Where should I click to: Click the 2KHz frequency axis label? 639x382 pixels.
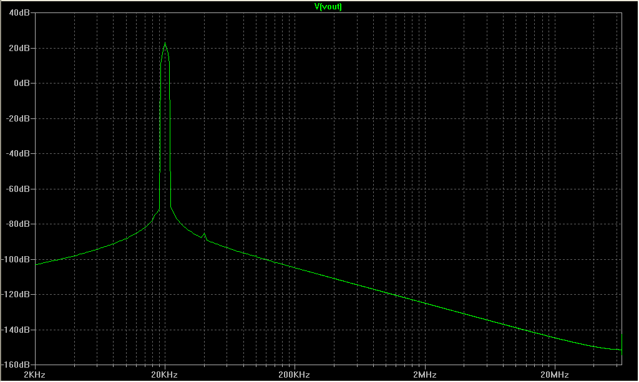(35, 375)
